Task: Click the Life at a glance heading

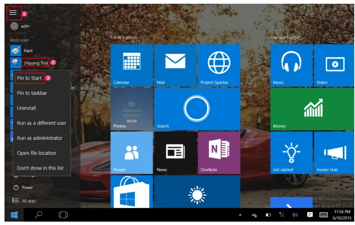Action: point(124,37)
